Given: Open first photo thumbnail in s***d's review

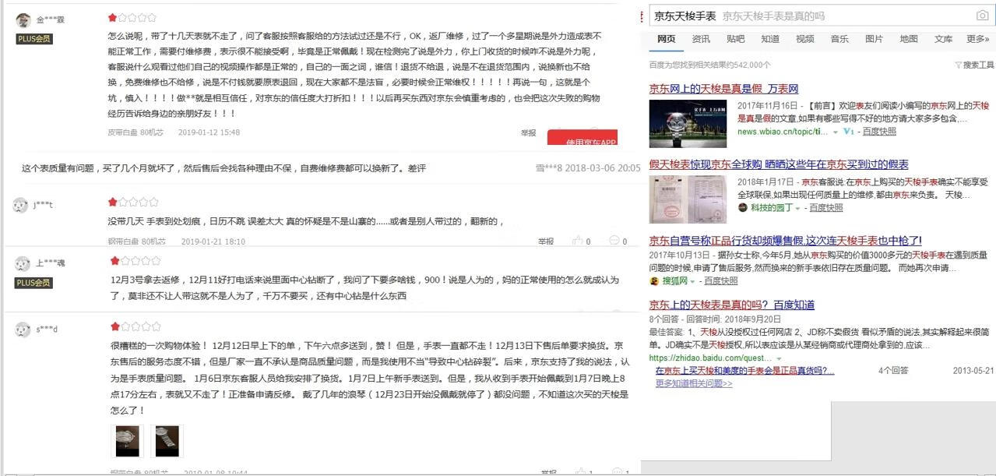Looking at the screenshot, I should tap(127, 441).
